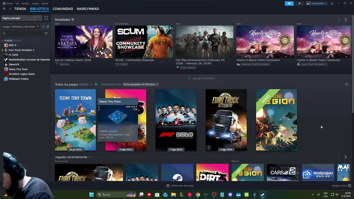Open the MARILYNMAD profile tab
Screen dimensions: 354x199
point(88,9)
